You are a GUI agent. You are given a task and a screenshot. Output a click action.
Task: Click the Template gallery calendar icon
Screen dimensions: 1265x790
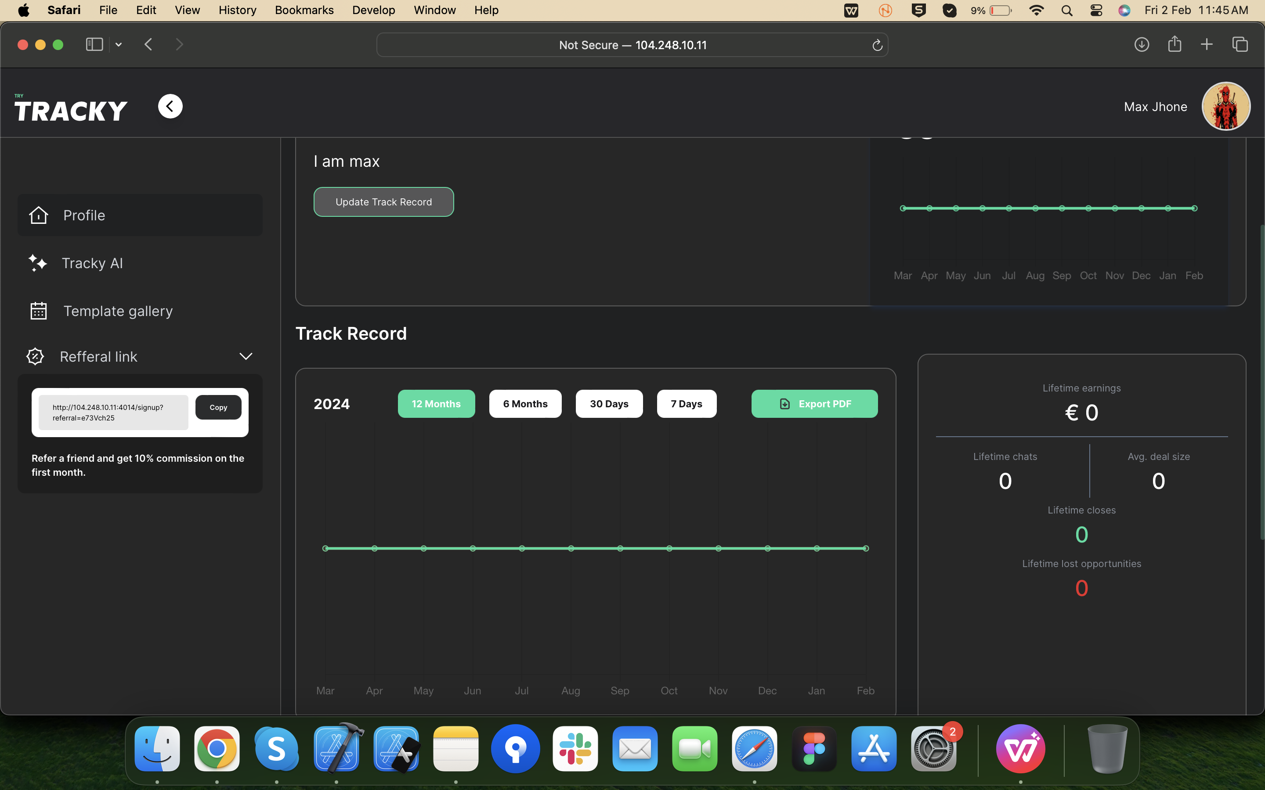pos(39,311)
